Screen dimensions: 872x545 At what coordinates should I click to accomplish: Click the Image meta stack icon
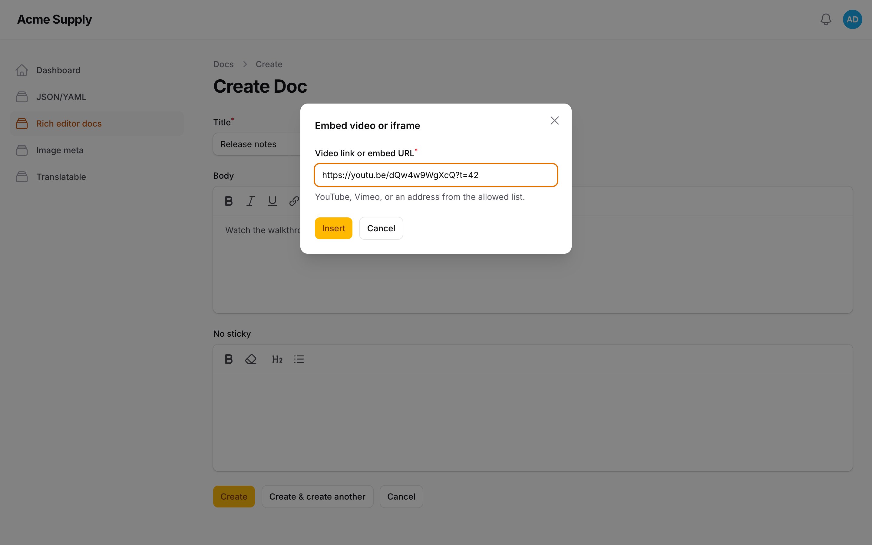(21, 150)
